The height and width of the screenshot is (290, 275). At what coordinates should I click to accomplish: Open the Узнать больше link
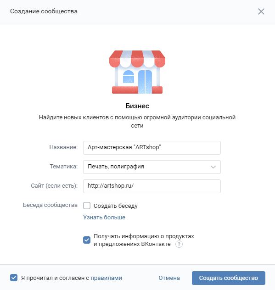pyautogui.click(x=104, y=217)
